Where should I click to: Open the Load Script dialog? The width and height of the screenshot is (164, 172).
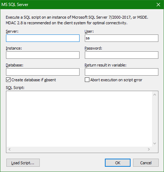point(23,163)
